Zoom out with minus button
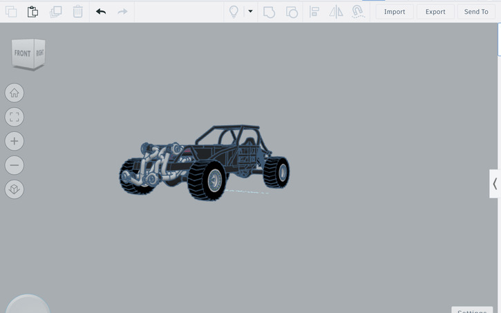Viewport: 501px width, 313px height. pos(15,165)
